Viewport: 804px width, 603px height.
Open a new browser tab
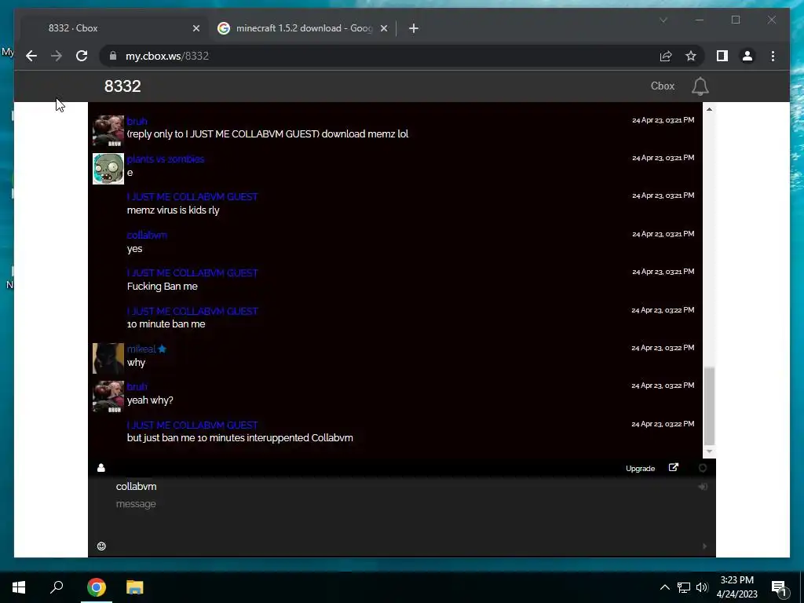pos(413,28)
